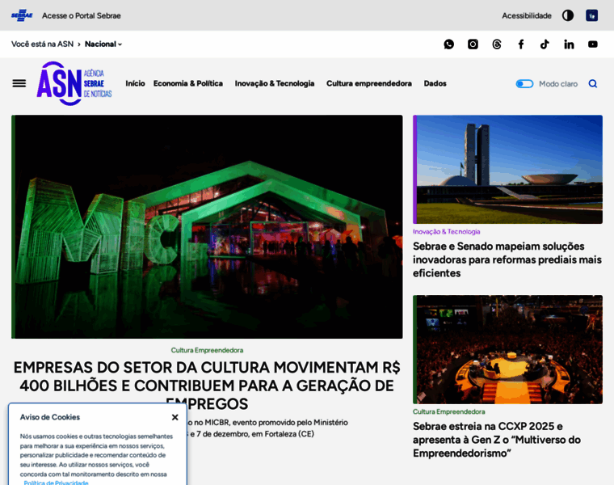Screen dimensions: 614x485
Task: Click the search magnifier icon
Action: (593, 84)
